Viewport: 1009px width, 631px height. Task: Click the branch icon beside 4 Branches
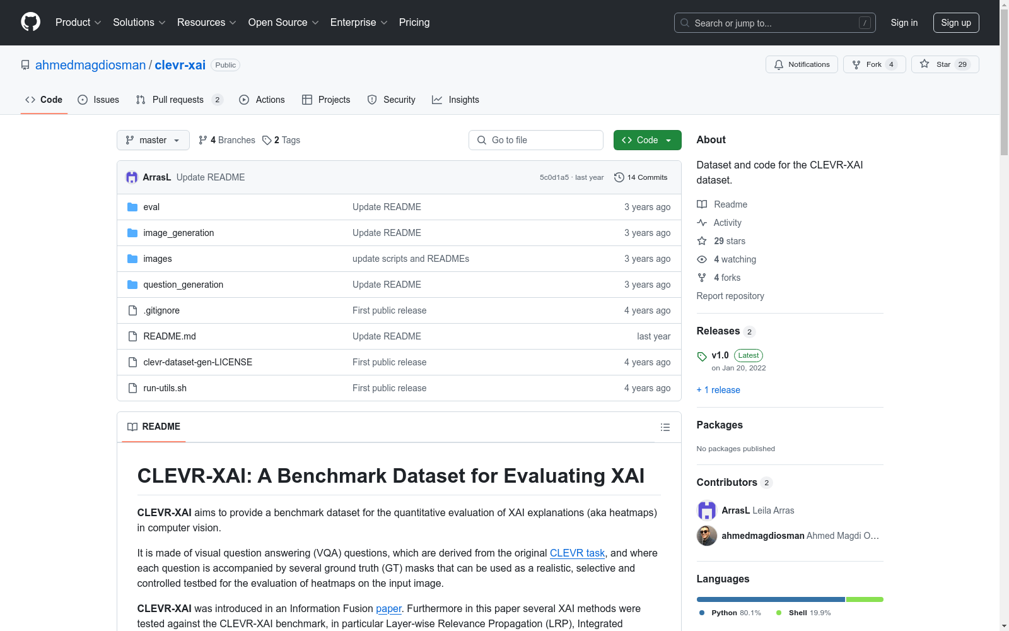pos(203,140)
